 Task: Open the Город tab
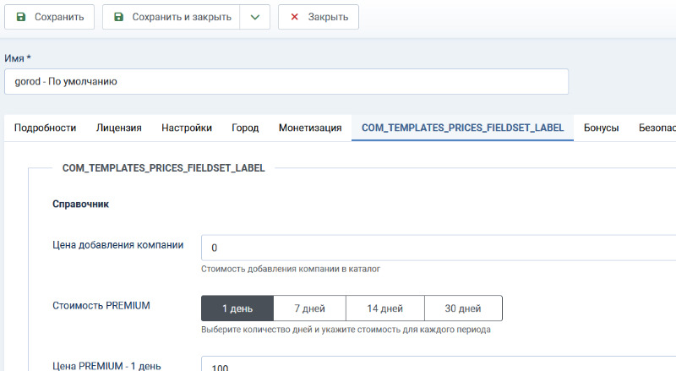245,128
